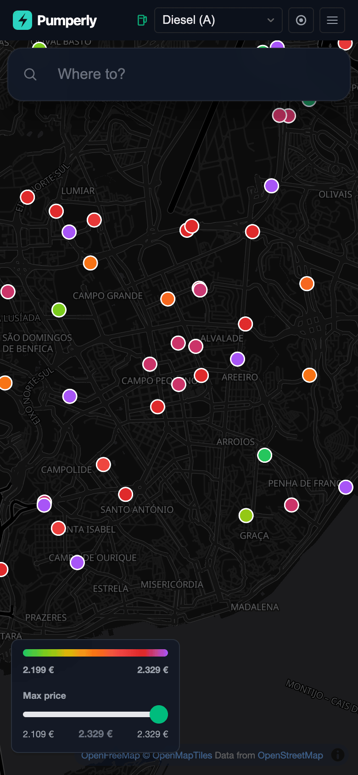
Task: Select the purple marker near Areeiro
Action: [238, 359]
